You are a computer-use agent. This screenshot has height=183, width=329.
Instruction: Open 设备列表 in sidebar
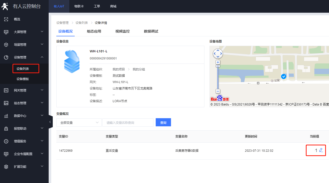[x=23, y=69]
